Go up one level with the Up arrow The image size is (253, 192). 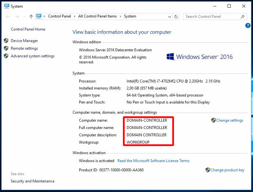[x=31, y=17]
